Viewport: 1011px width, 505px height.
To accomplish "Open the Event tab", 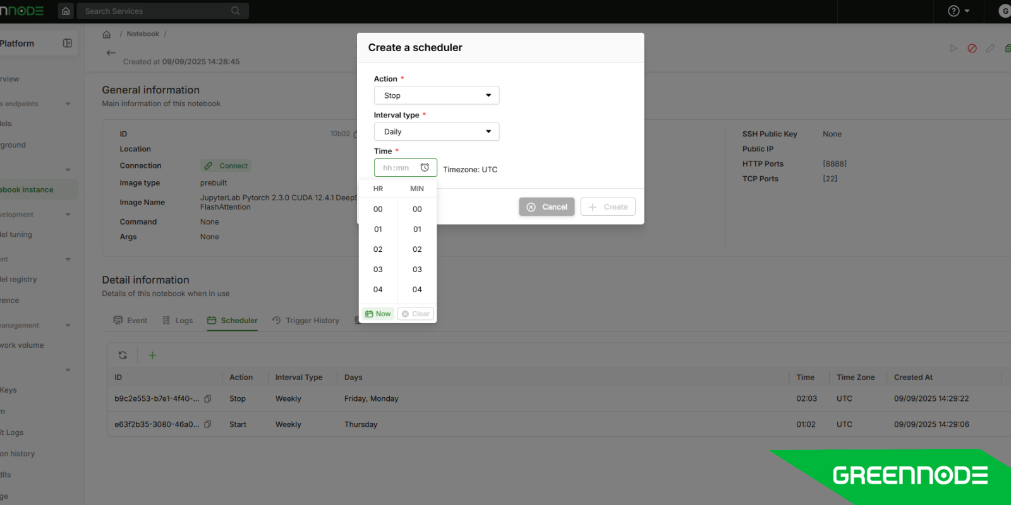I will click(130, 321).
